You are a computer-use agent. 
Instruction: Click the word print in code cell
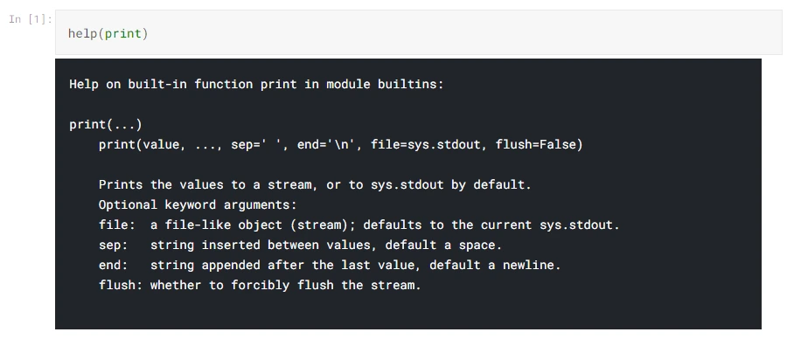123,34
